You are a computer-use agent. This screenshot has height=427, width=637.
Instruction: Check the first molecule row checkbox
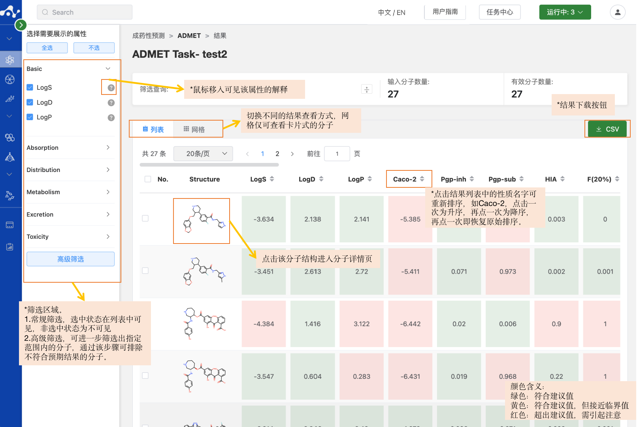pos(145,218)
